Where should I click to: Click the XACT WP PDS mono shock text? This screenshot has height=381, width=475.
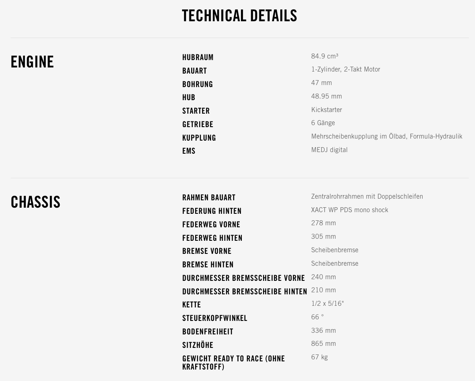(349, 210)
